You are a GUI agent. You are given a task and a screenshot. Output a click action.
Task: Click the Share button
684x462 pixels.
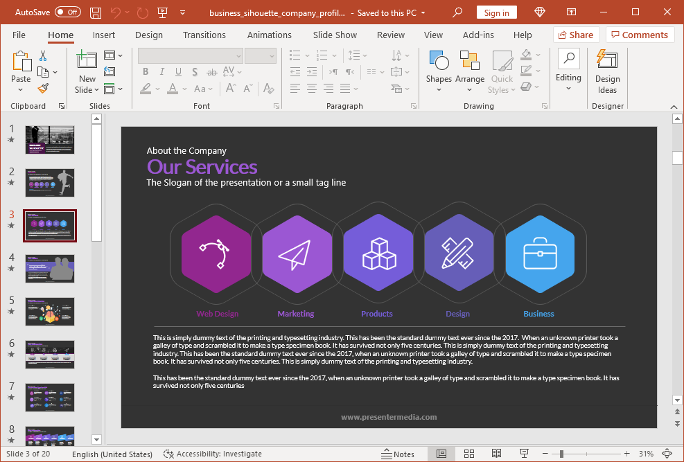click(575, 35)
